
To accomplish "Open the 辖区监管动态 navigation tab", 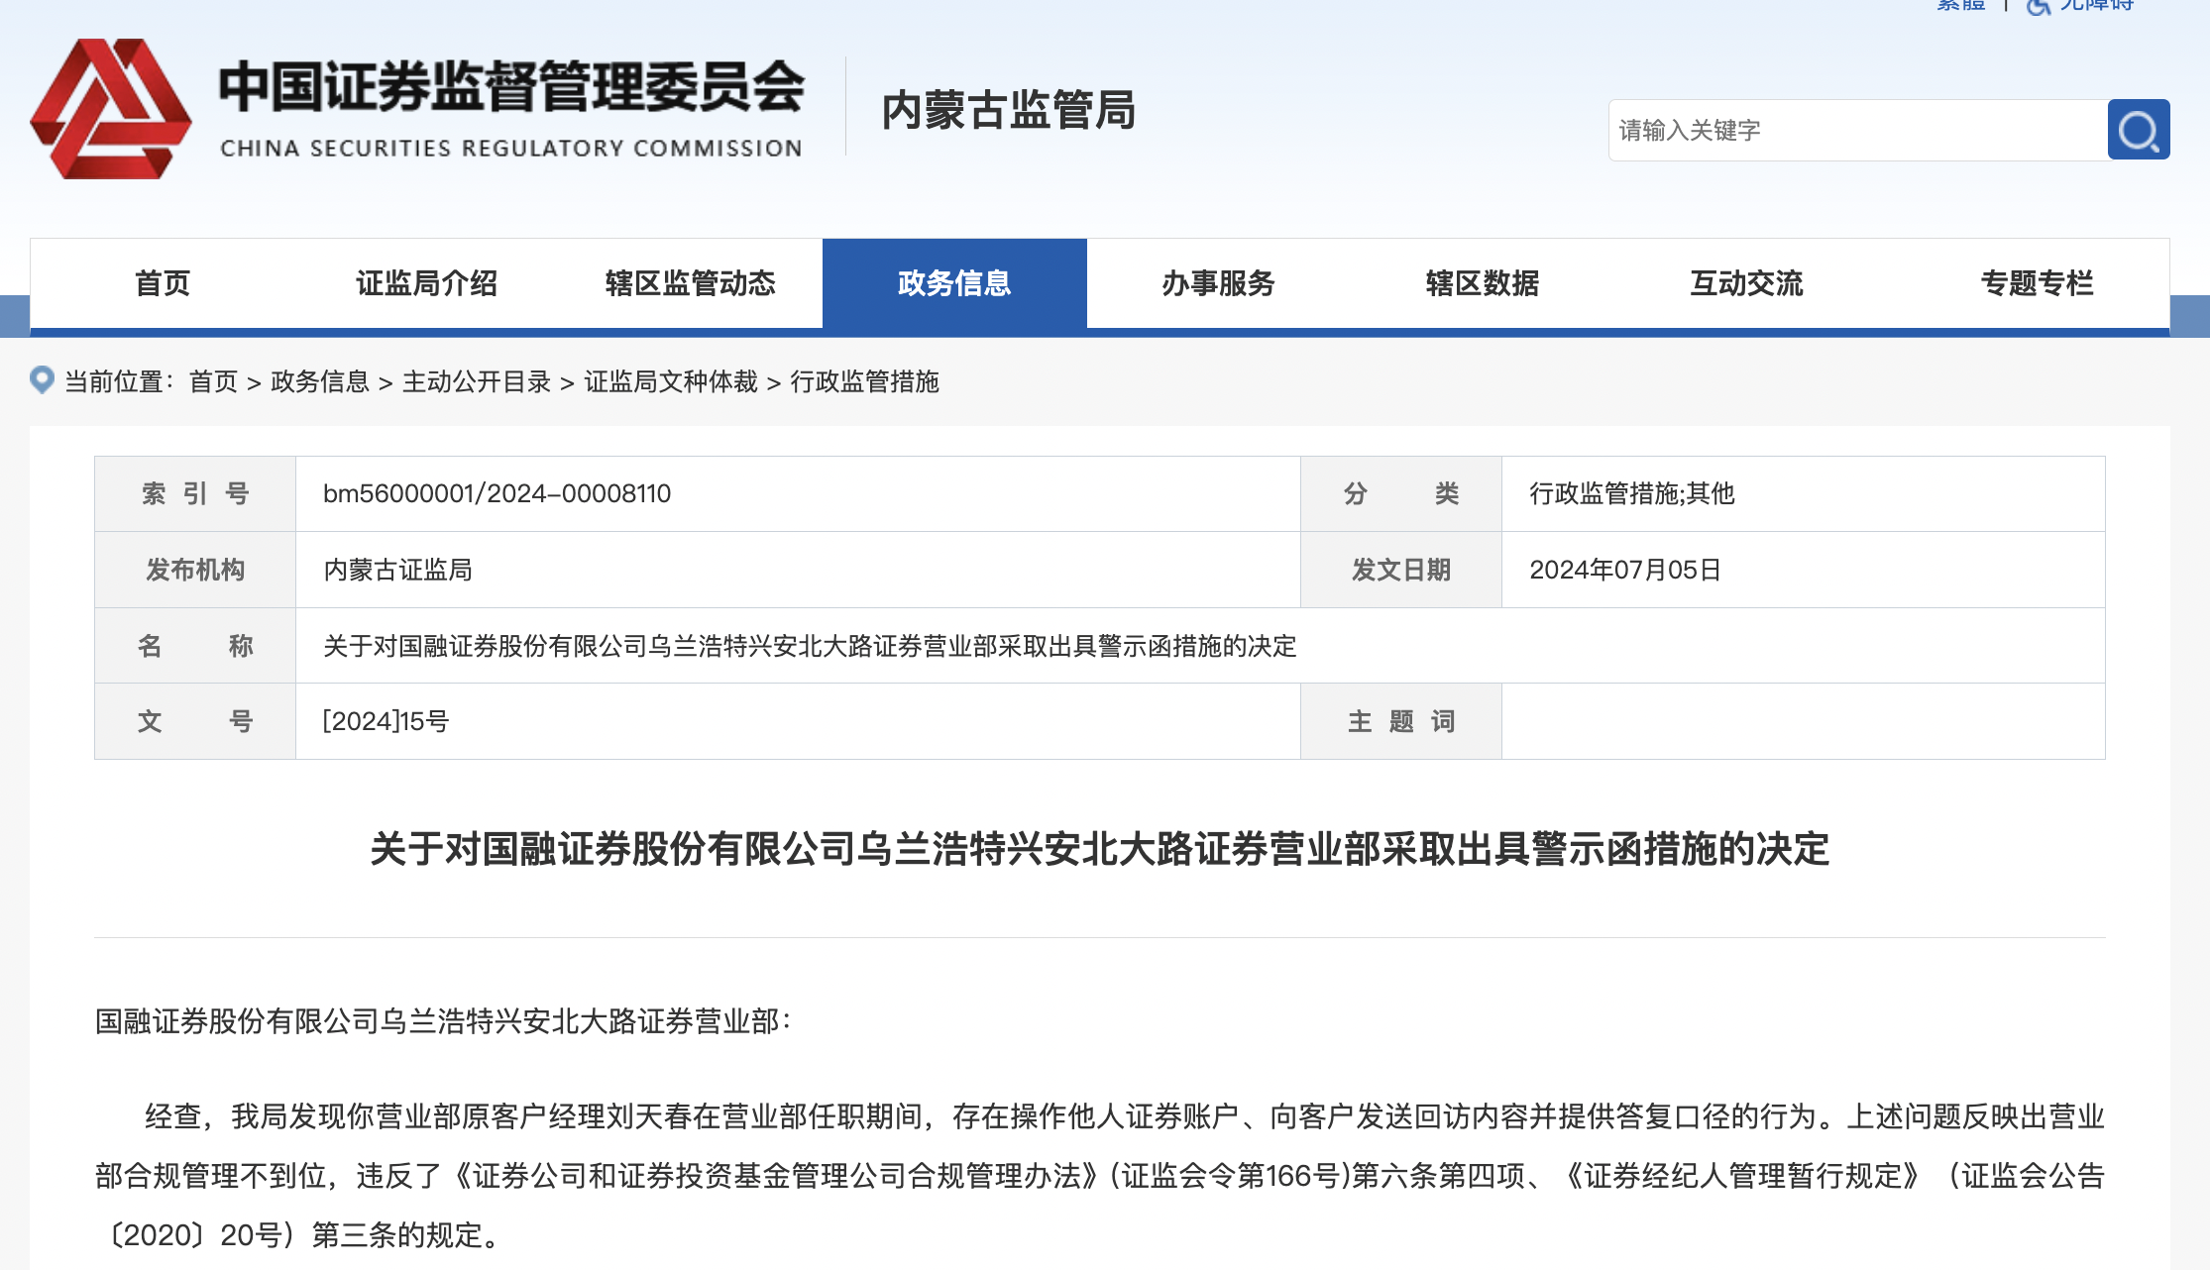I will pos(691,283).
